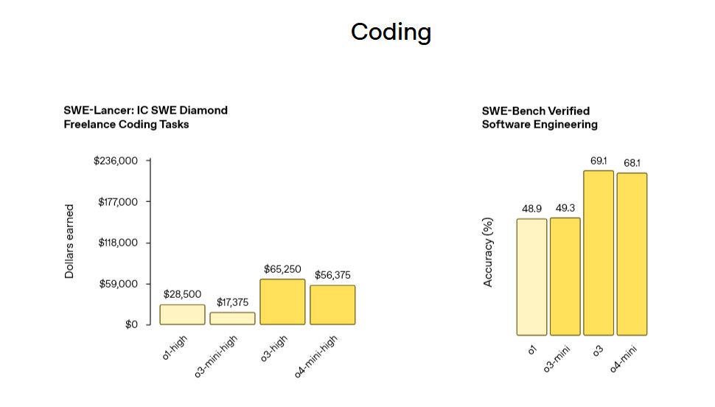
Task: Click the o3-mini bar in SWE-Bench chart
Action: (565, 276)
